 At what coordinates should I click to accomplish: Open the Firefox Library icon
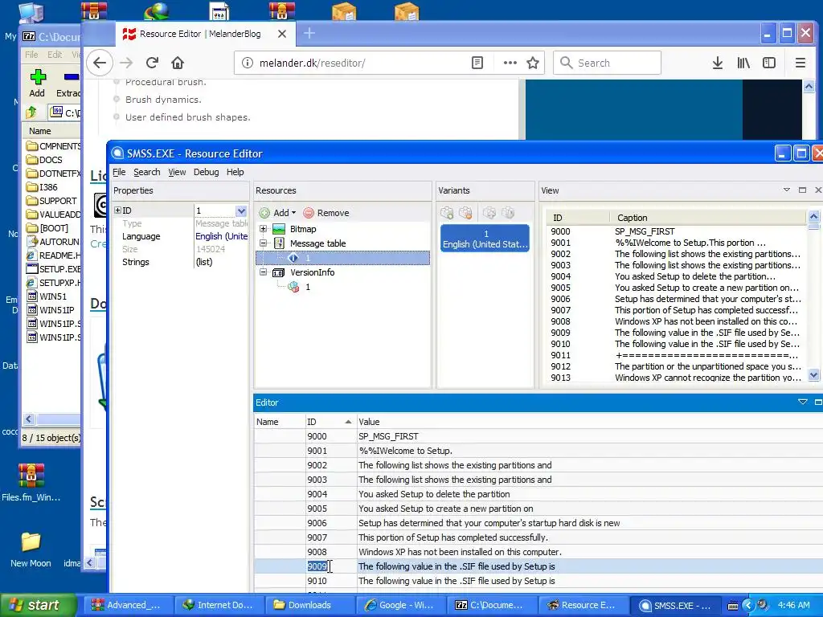743,63
